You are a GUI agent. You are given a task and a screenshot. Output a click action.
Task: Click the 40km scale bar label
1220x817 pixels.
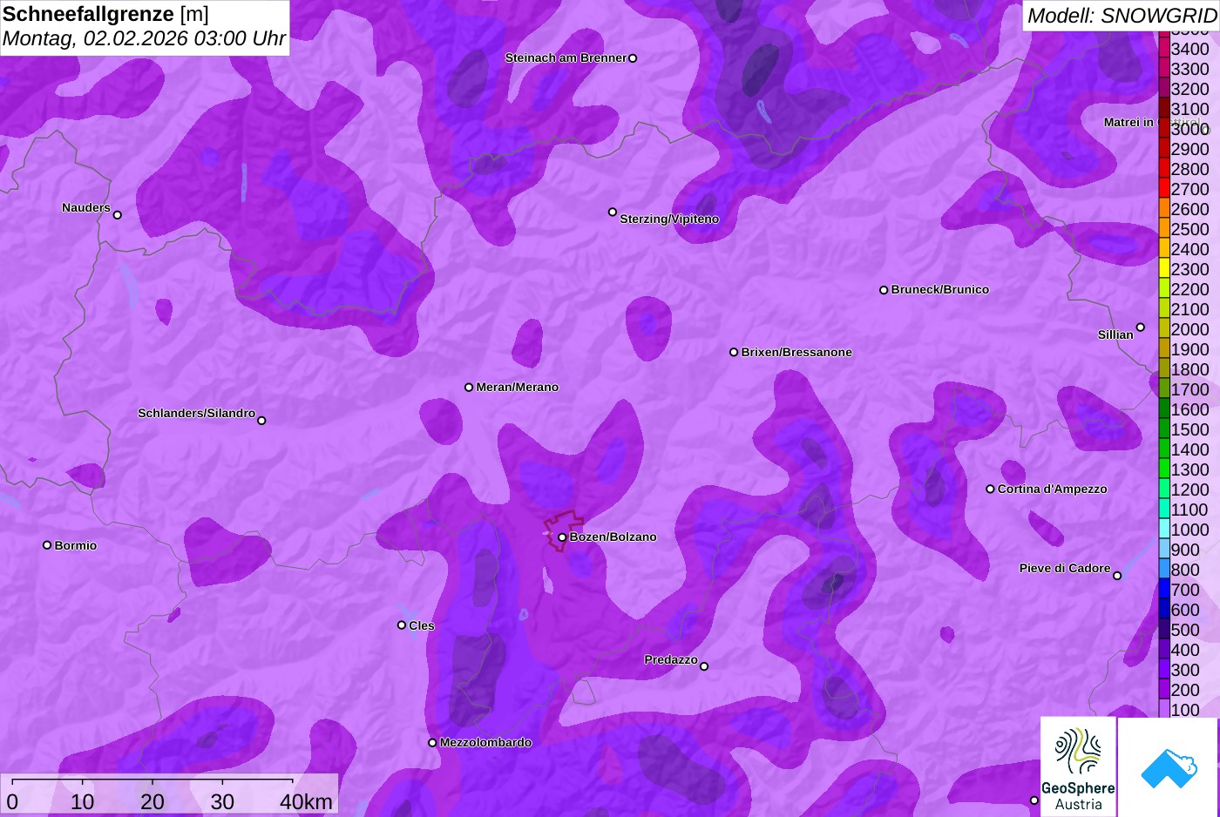[306, 801]
